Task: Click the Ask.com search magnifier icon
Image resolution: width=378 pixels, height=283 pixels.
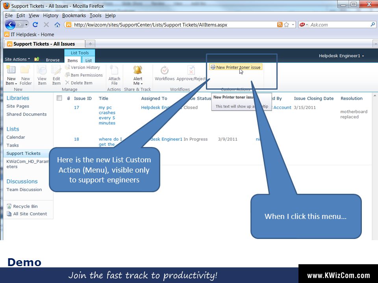Action: point(373,24)
